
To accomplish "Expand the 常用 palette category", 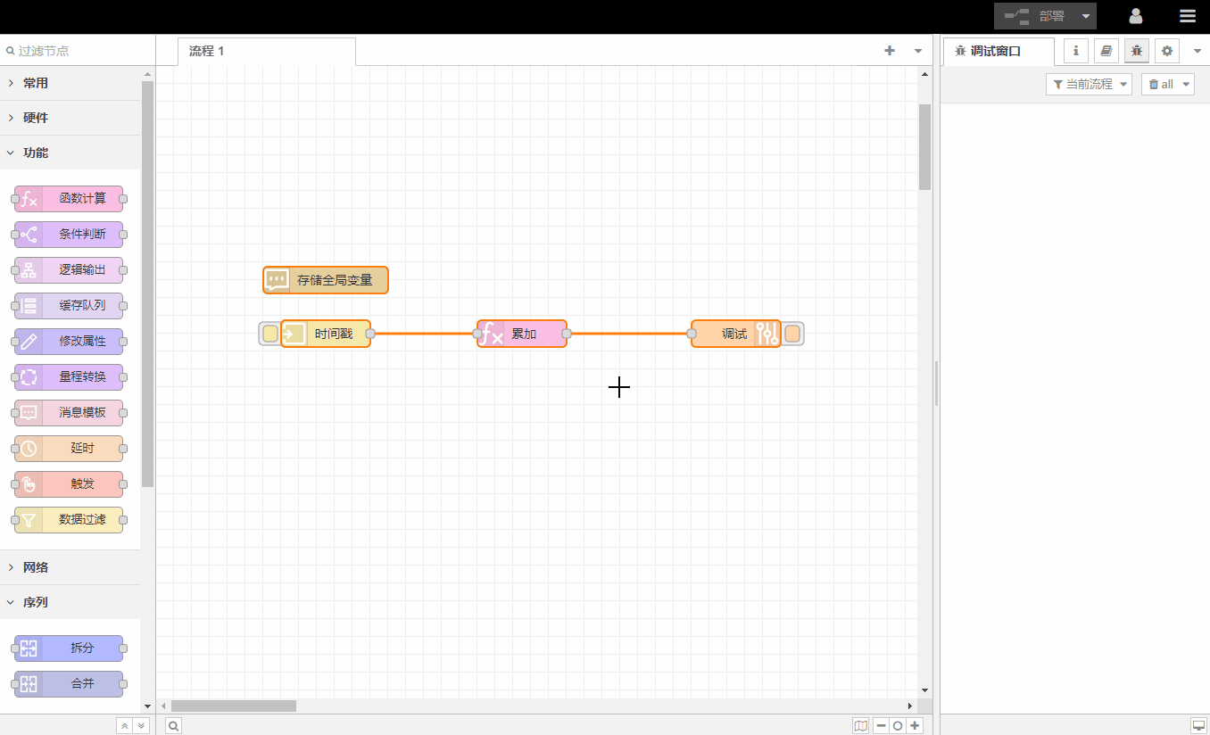I will (x=36, y=83).
